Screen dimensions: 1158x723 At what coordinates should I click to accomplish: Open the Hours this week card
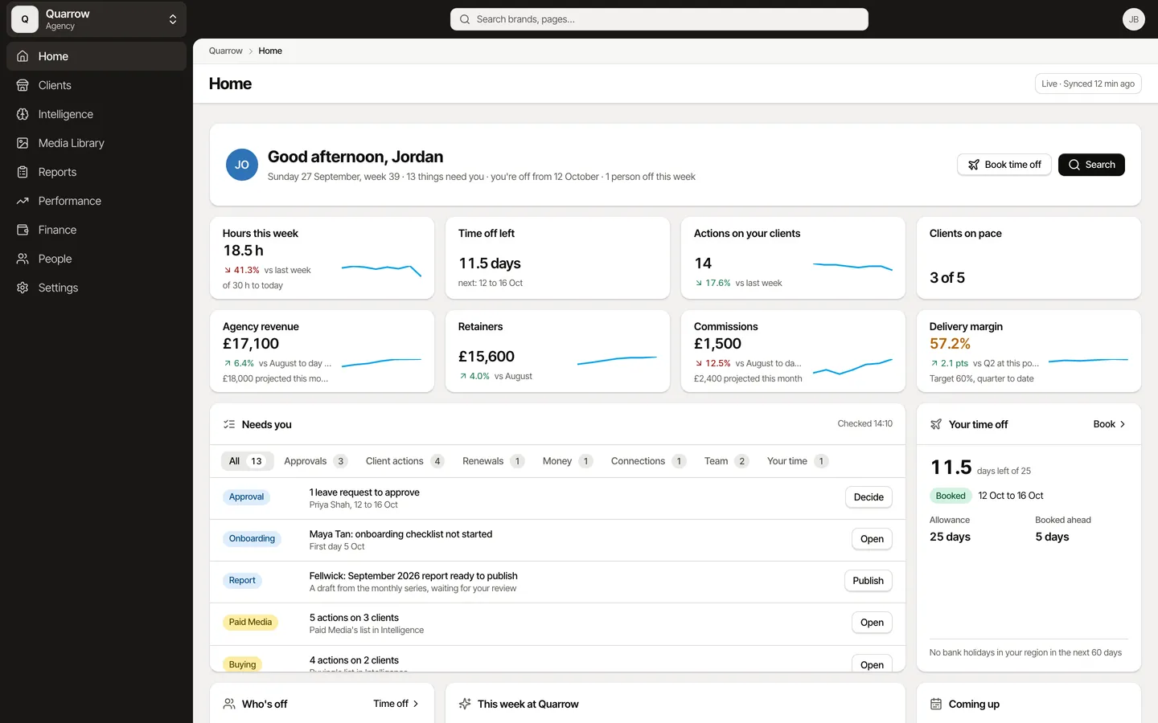tap(322, 258)
